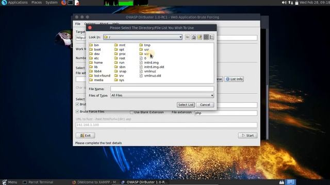Screen dimensions: 330x185
Task: Select the sbin folder
Action: (x=120, y=67)
